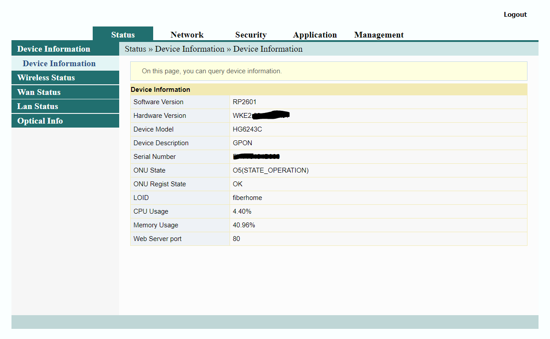Open the Management tab
The width and height of the screenshot is (550, 339).
(379, 34)
